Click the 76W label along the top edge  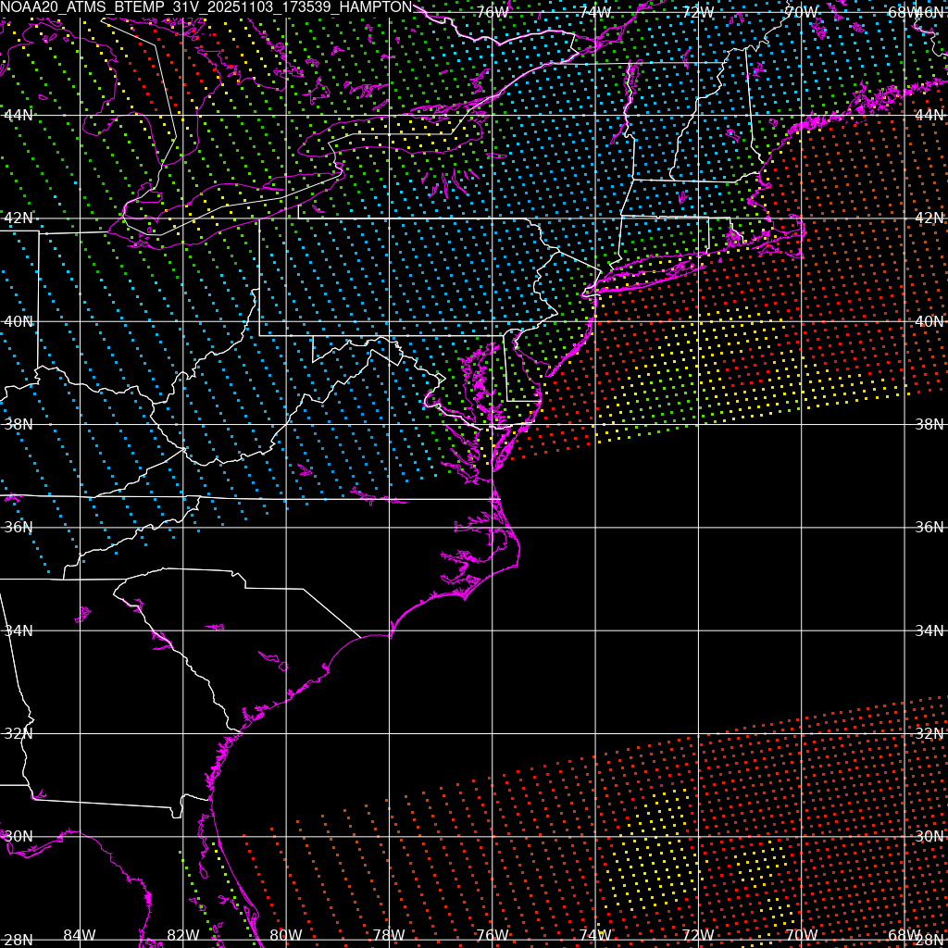point(492,13)
